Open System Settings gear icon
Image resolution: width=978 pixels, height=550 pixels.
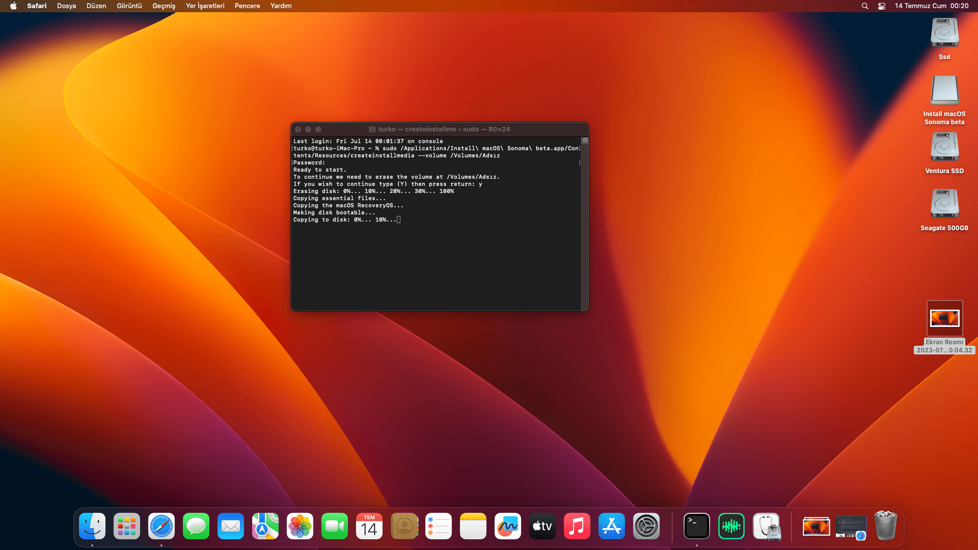point(646,526)
